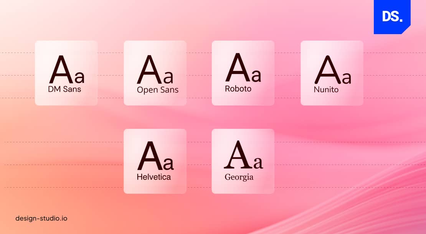Select the Helvetica font card
426x234 pixels.
pyautogui.click(x=155, y=161)
